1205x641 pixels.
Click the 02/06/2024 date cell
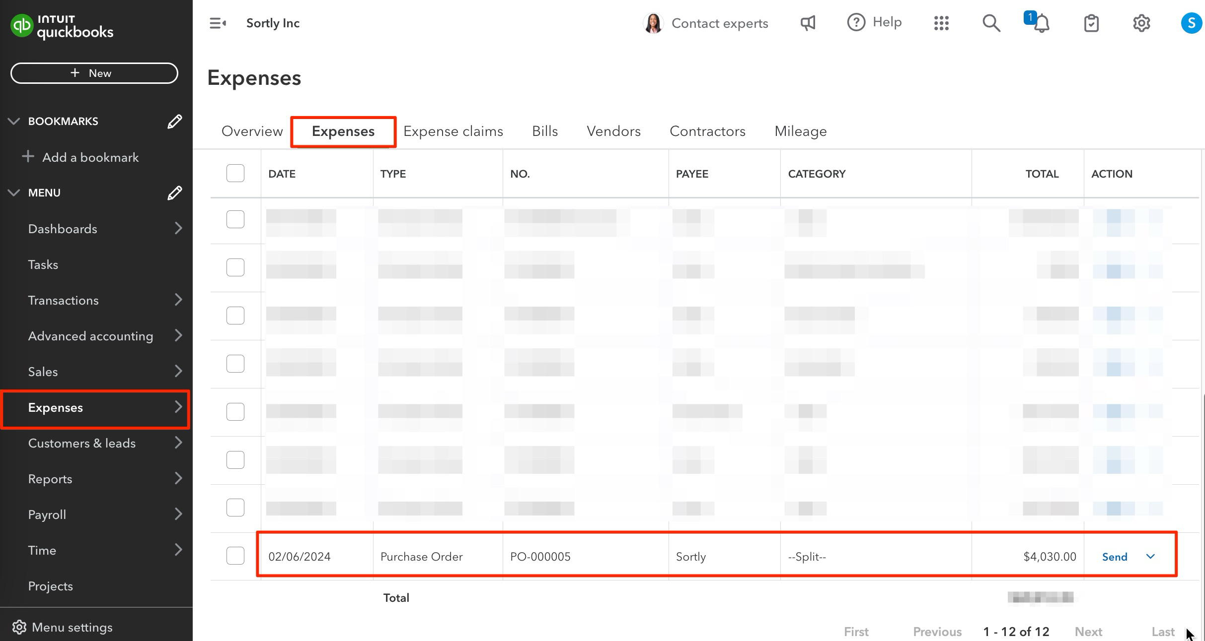point(300,557)
